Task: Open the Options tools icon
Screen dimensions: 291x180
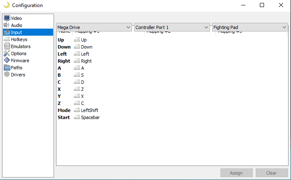Action: coord(7,54)
